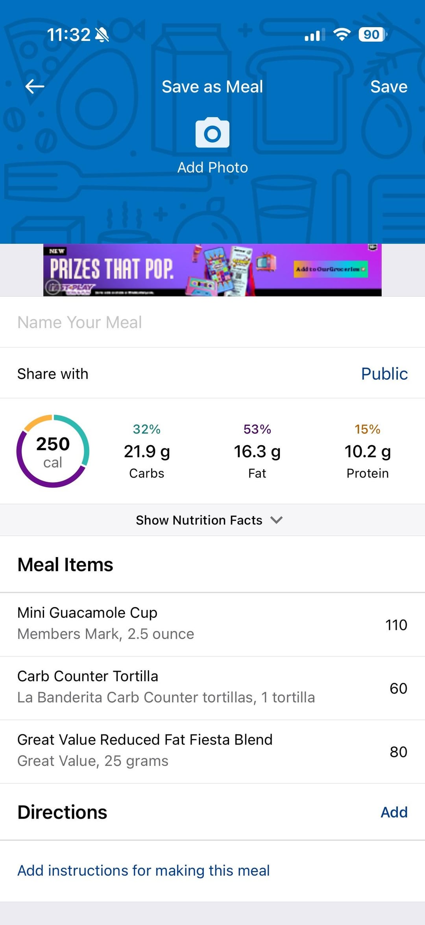Select Great Value Reduced Fat Fiesta Blend
Screen dimensions: 425x925
pyautogui.click(x=213, y=751)
